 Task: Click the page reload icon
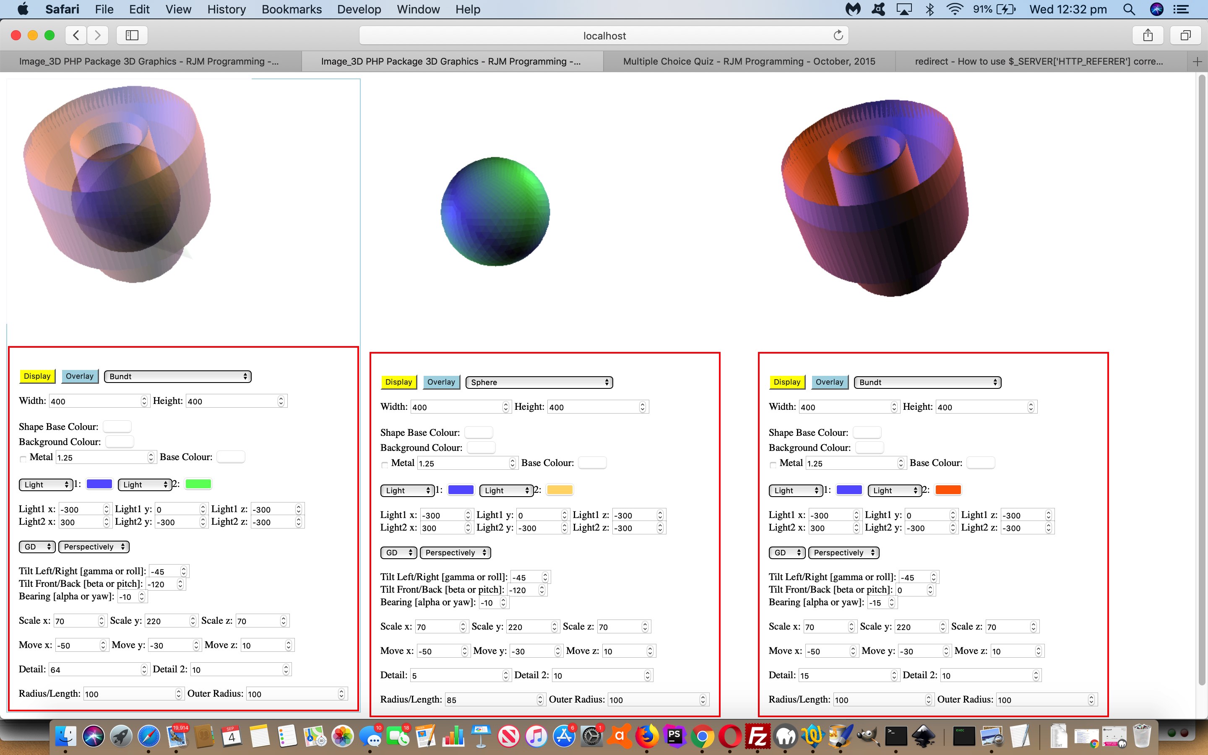point(838,36)
